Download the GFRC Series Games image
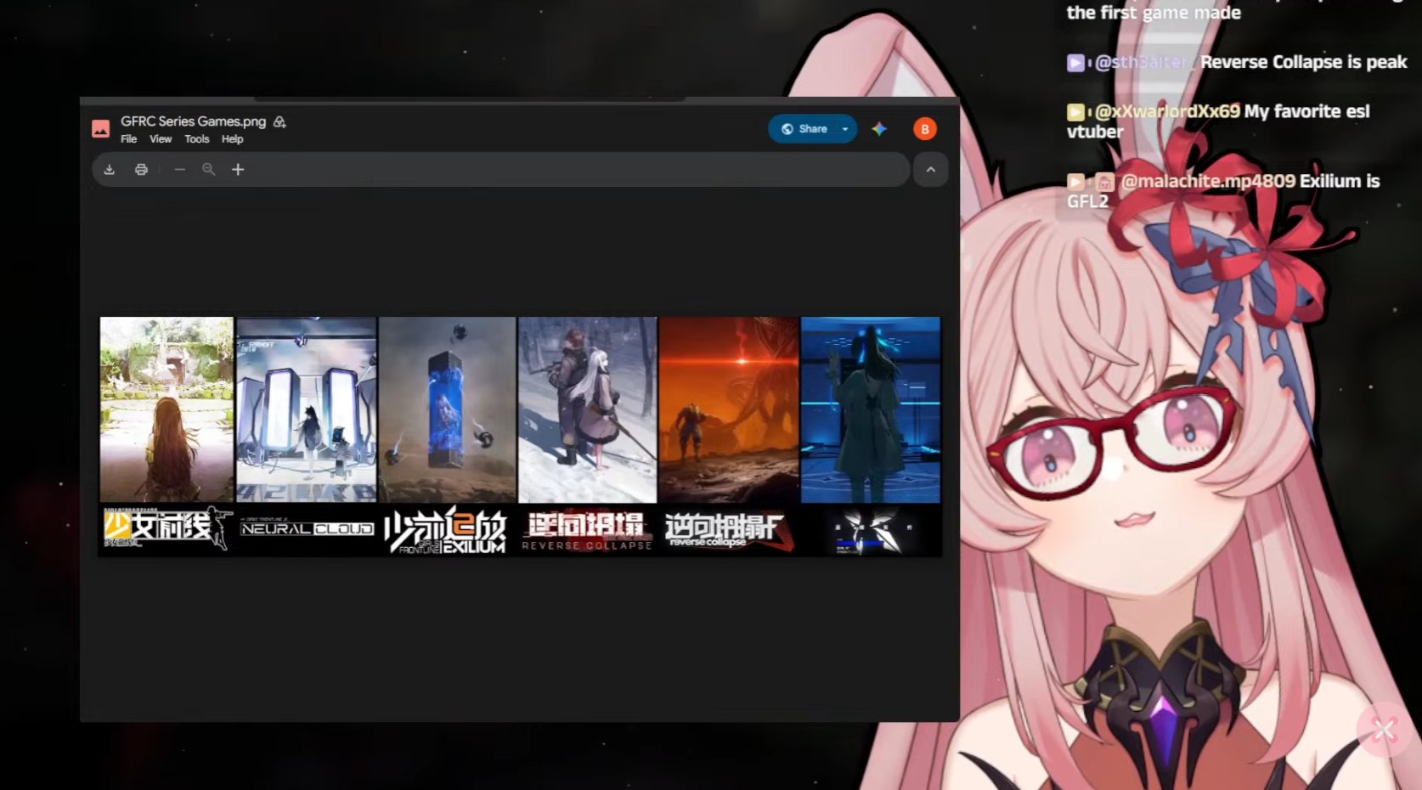Viewport: 1422px width, 790px height. point(110,170)
